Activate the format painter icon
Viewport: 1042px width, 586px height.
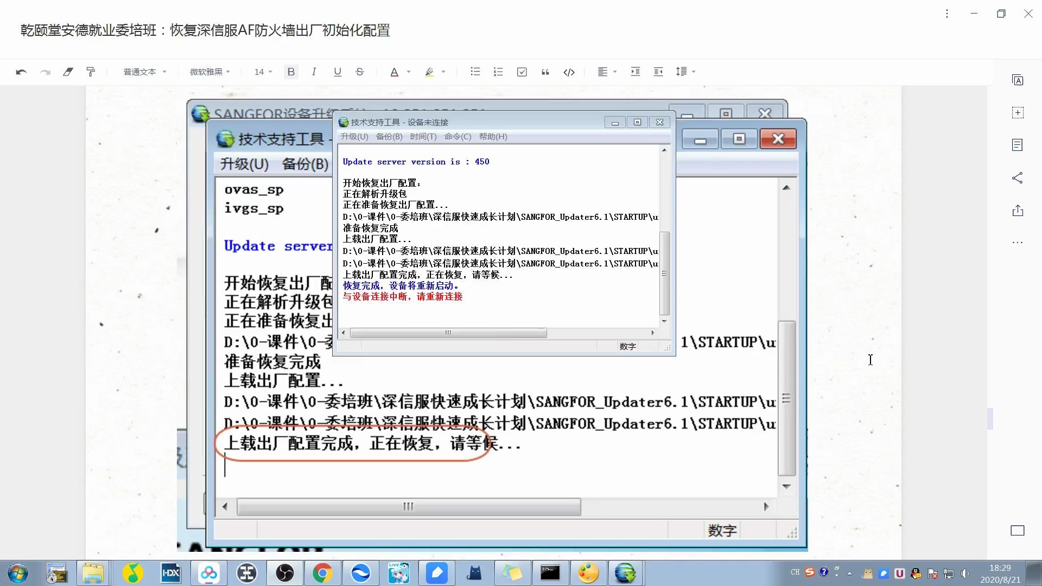[91, 72]
